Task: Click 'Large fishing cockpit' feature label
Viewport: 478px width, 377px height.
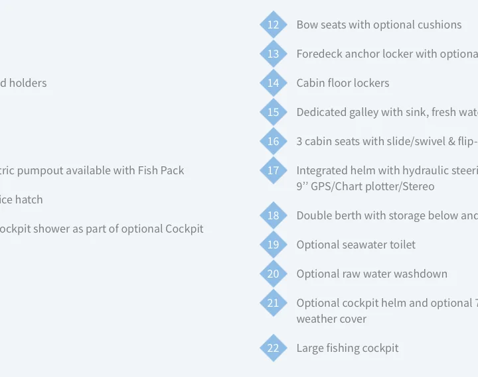Action: pyautogui.click(x=347, y=348)
